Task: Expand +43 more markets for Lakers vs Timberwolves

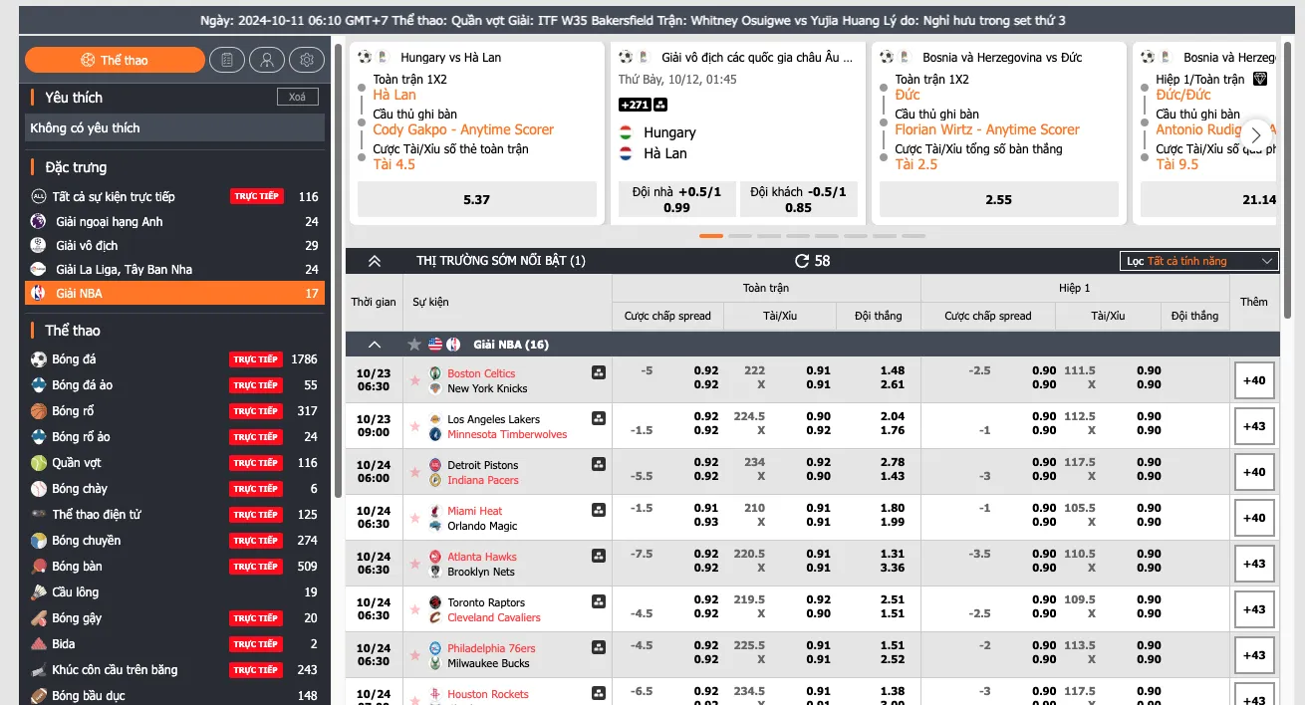Action: coord(1254,426)
